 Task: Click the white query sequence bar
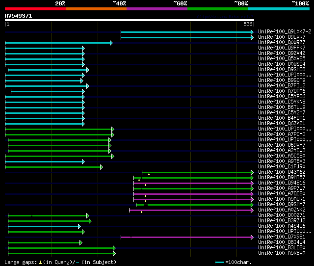click(130, 20)
